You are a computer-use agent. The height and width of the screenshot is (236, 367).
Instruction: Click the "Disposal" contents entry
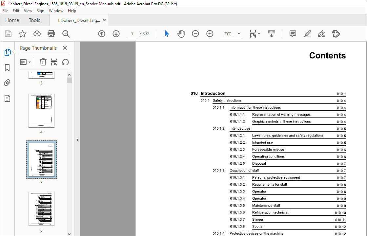[x=259, y=164]
